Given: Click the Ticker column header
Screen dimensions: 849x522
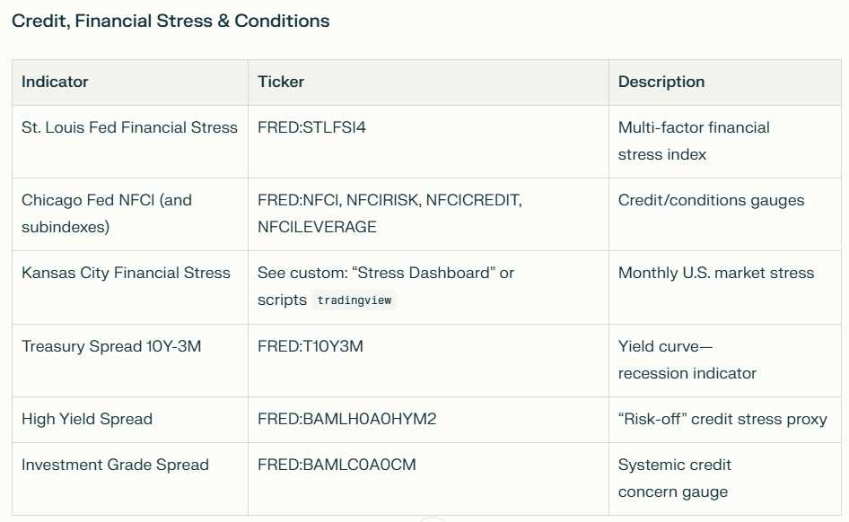Looking at the screenshot, I should point(281,82).
